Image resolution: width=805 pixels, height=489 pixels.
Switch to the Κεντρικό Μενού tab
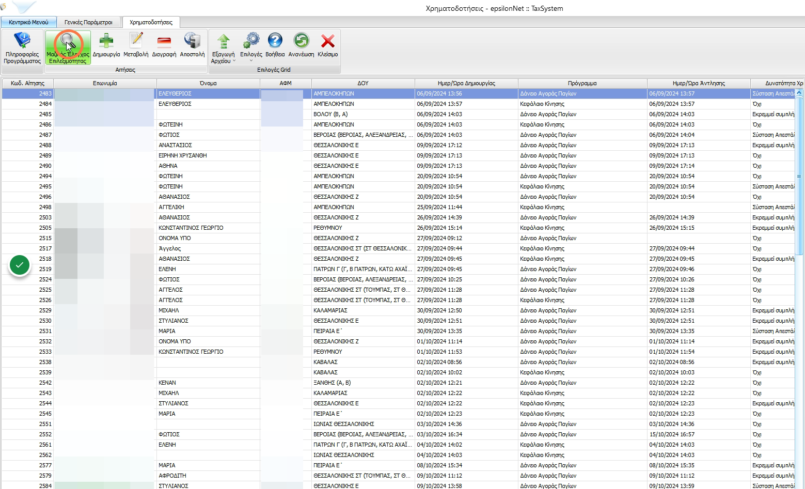pyautogui.click(x=28, y=22)
